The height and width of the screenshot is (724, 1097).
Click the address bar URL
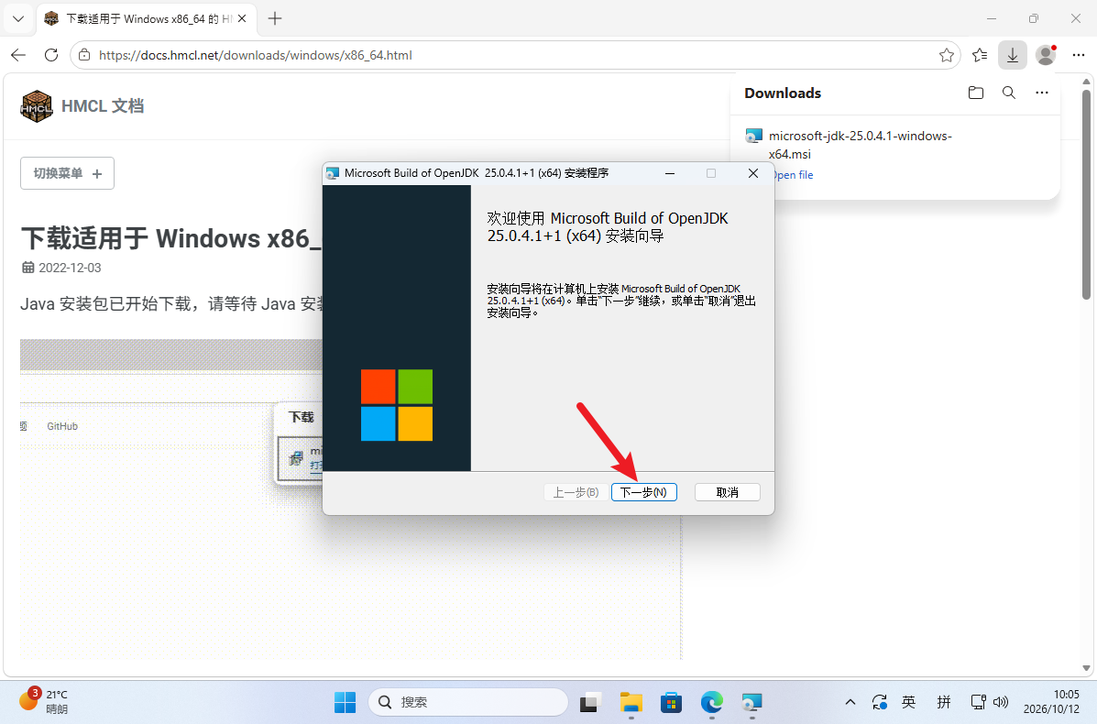click(256, 55)
